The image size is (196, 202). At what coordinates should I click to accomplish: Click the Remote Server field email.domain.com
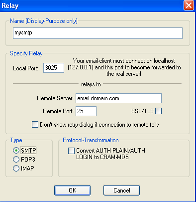118,98
